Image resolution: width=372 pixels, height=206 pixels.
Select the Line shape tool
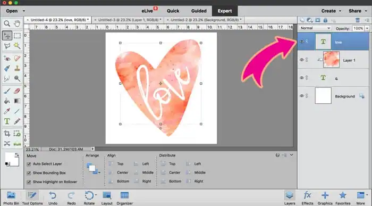point(17,111)
